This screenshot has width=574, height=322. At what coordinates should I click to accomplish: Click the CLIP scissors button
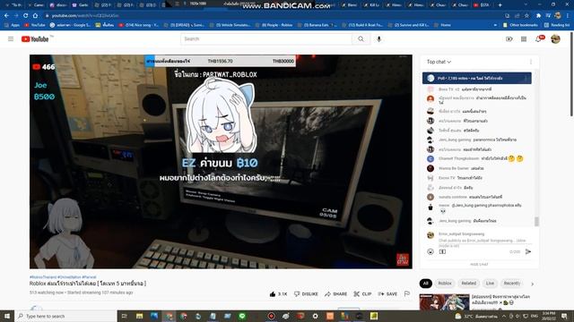[362, 294]
